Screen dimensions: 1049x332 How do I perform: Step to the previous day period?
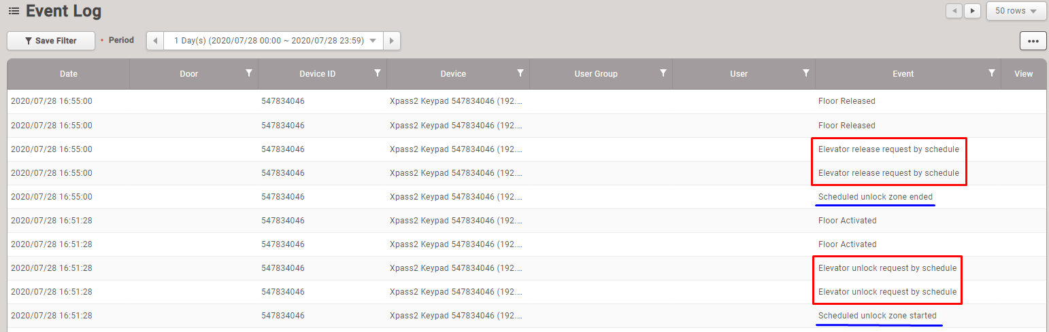pyautogui.click(x=156, y=41)
